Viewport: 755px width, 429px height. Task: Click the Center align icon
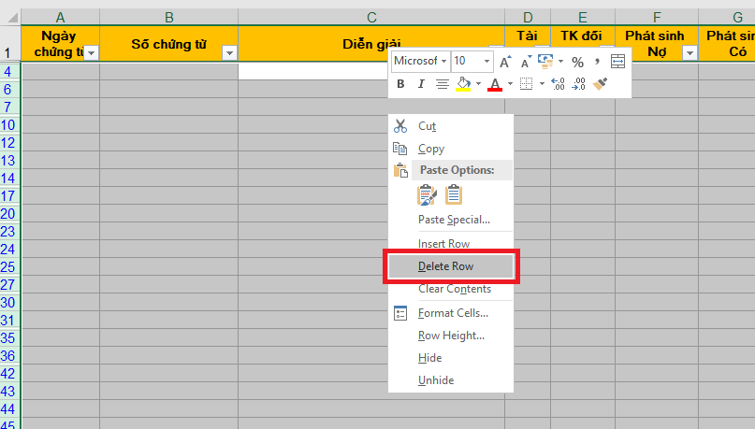tap(442, 84)
